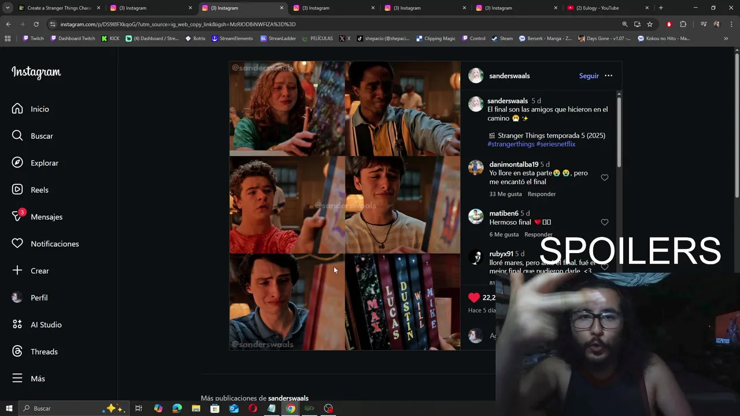
Task: Open Twitch bookmark
Action: pos(33,39)
